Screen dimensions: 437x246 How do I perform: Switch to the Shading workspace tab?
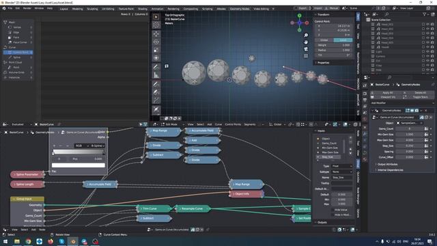(143, 9)
